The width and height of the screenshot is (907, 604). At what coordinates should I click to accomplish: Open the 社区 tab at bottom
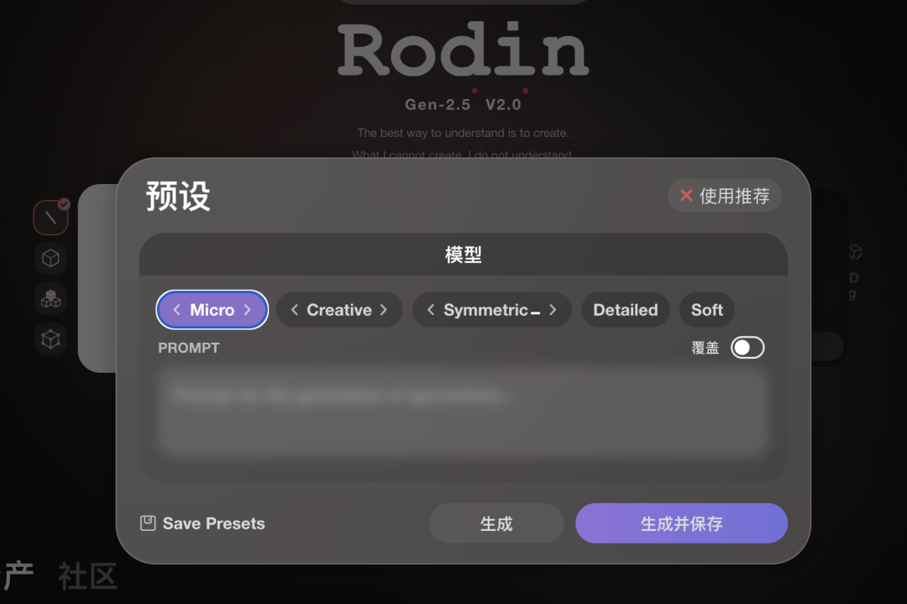pos(88,576)
